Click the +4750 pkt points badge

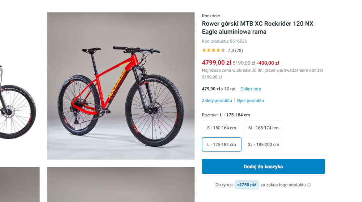pyautogui.click(x=247, y=185)
